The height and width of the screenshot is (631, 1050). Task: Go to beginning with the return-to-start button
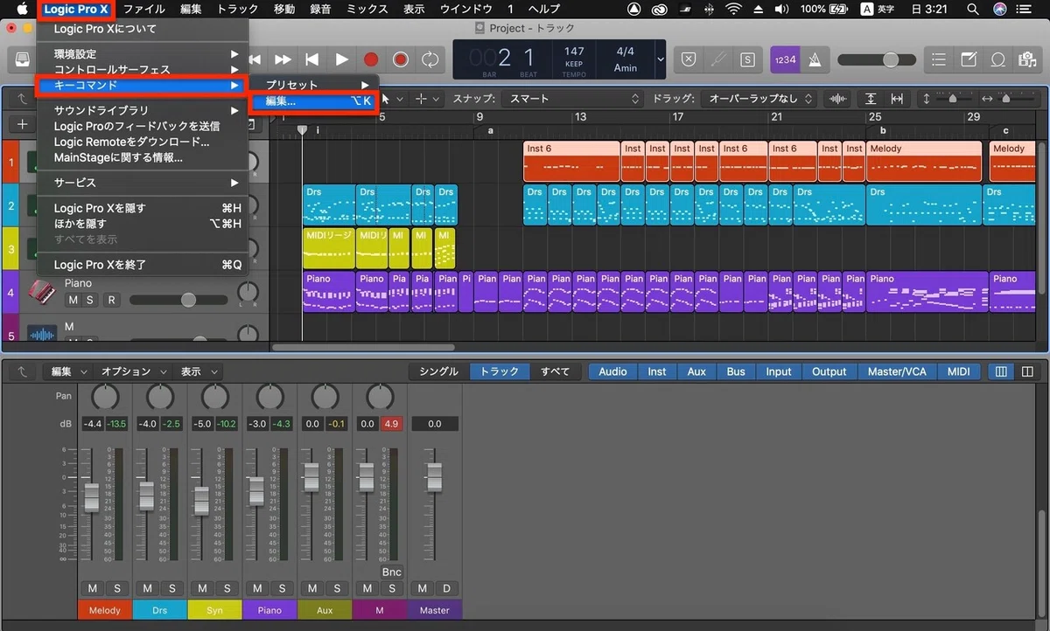tap(311, 59)
